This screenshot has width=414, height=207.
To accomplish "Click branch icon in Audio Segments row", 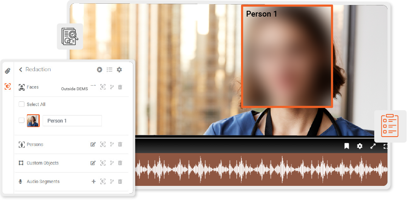I will pyautogui.click(x=112, y=181).
